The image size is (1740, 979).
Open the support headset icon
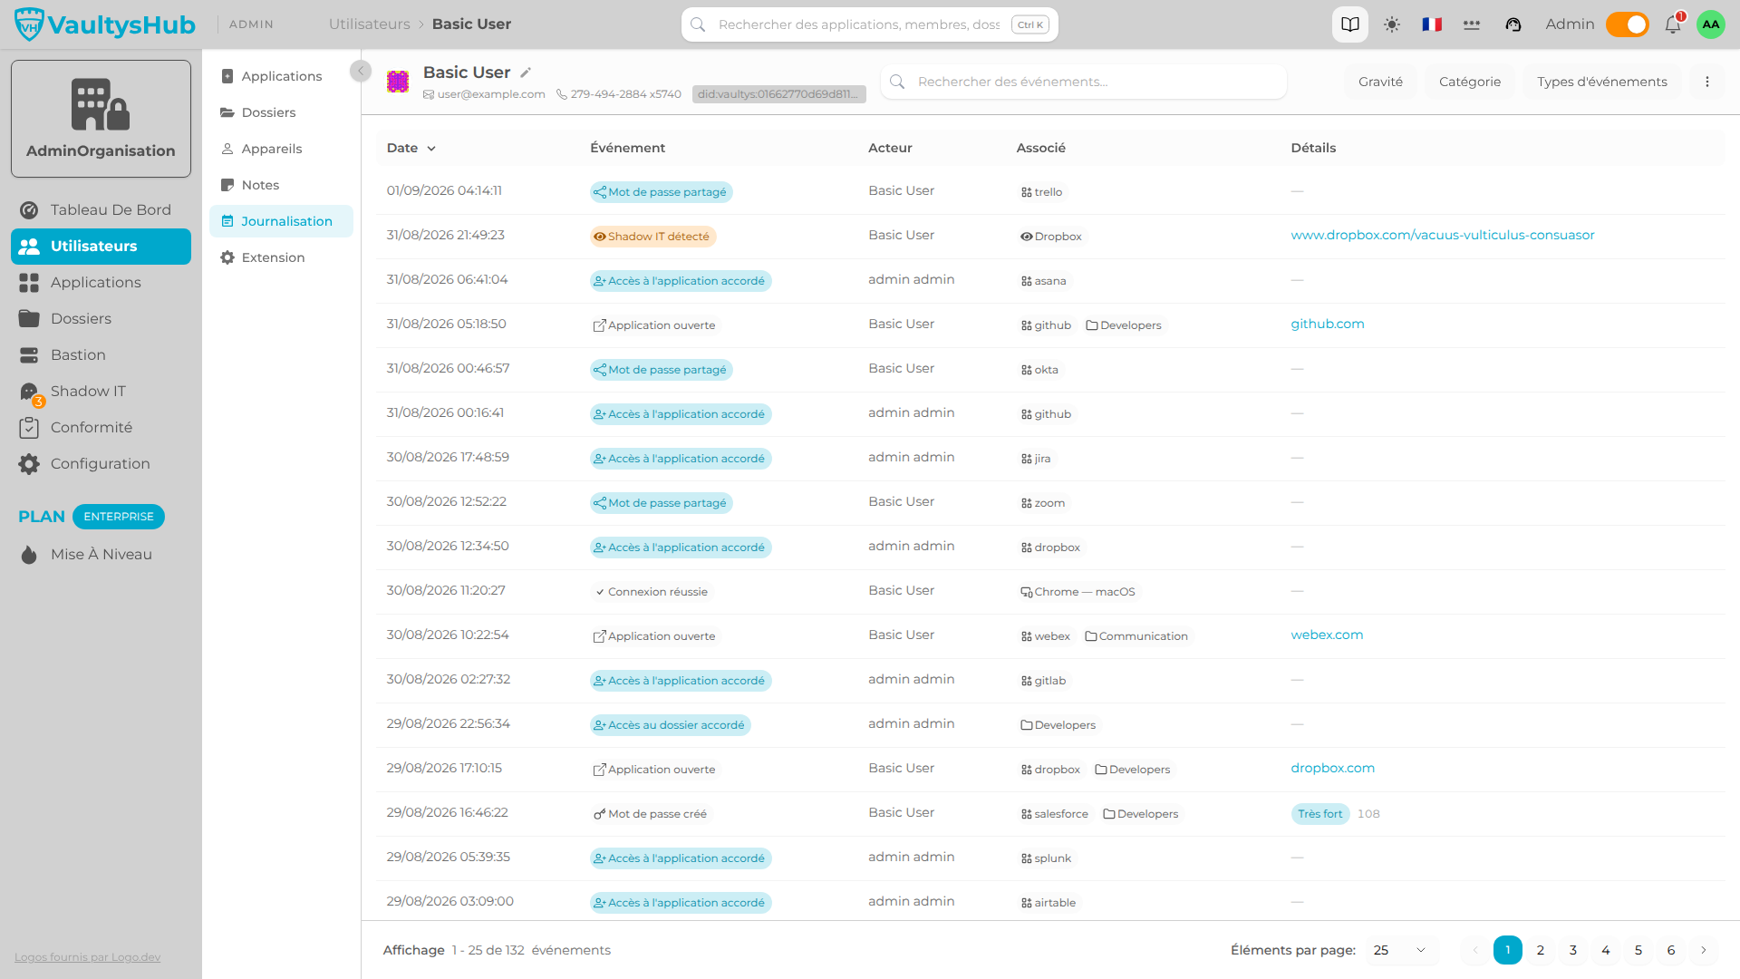tap(1513, 24)
